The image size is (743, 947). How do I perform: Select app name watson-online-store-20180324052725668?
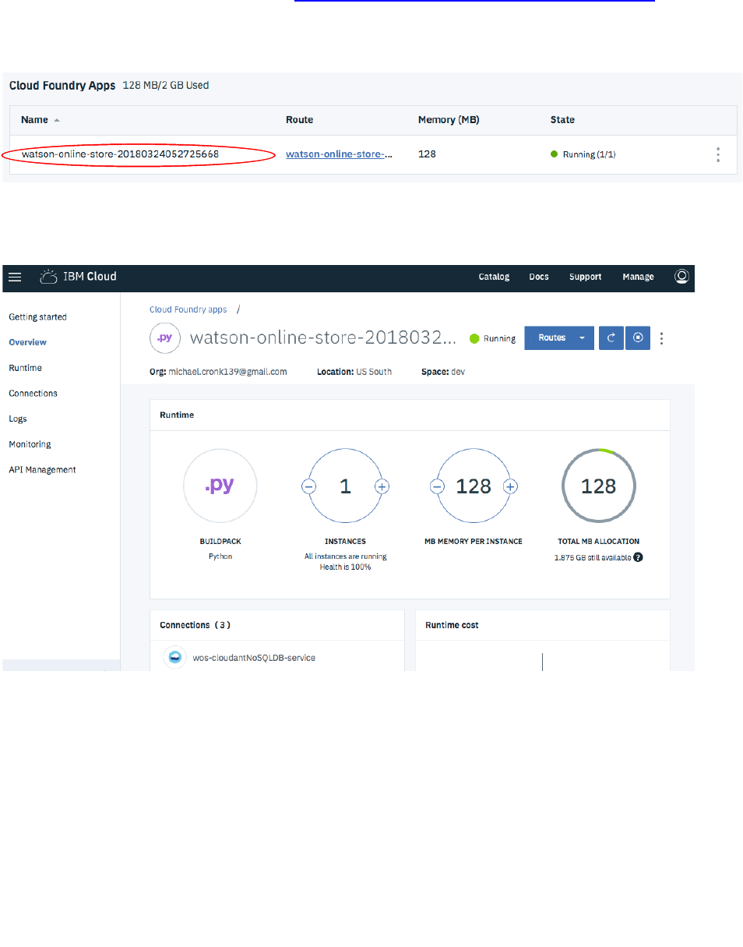click(x=120, y=154)
